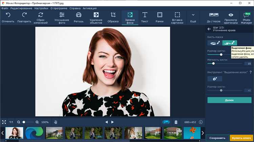This screenshot has width=254, height=142.
Task: Select the orange flower thumbnail
Action: (x=192, y=133)
